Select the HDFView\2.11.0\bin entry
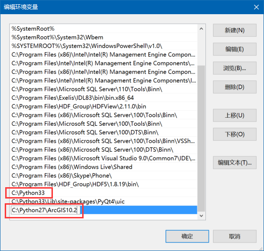The height and width of the screenshot is (251, 264). (x=103, y=106)
